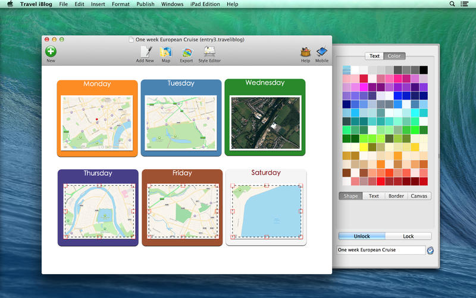
Task: Switch to the Text tab in inspector
Action: (374, 56)
